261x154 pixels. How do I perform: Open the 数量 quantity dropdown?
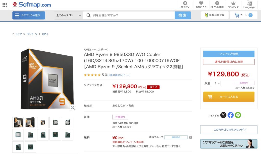[x=216, y=83]
